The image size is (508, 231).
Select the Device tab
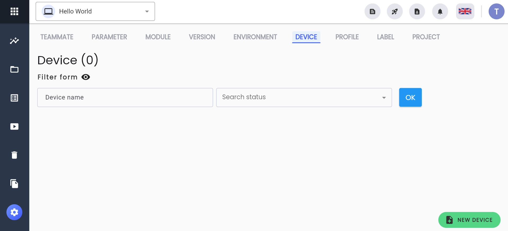(306, 37)
